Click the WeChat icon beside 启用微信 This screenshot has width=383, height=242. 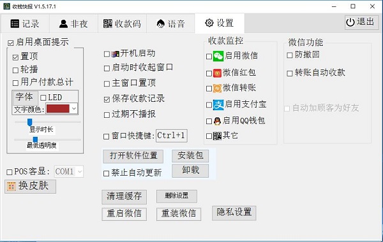coord(218,56)
